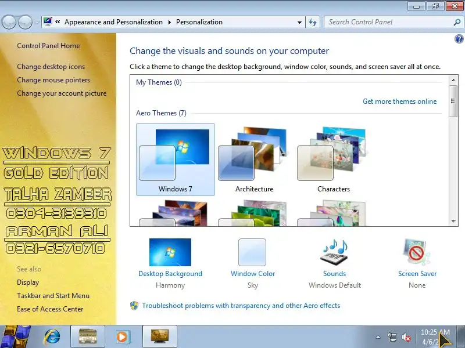465x348 pixels.
Task: Click the Window Color Sky swatch
Action: [252, 252]
